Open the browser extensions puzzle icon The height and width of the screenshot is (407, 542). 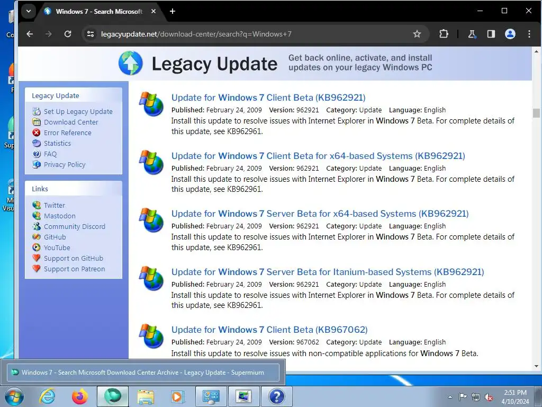click(444, 34)
